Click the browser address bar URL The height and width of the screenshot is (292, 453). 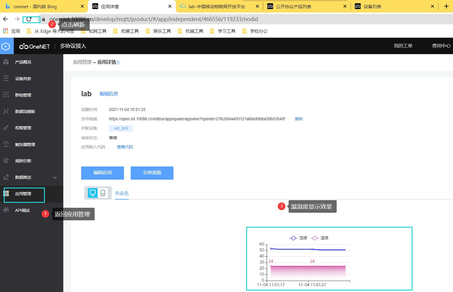(154, 19)
